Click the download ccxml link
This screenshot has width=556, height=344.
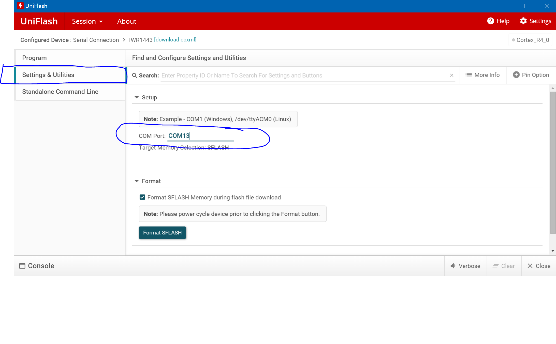175,40
